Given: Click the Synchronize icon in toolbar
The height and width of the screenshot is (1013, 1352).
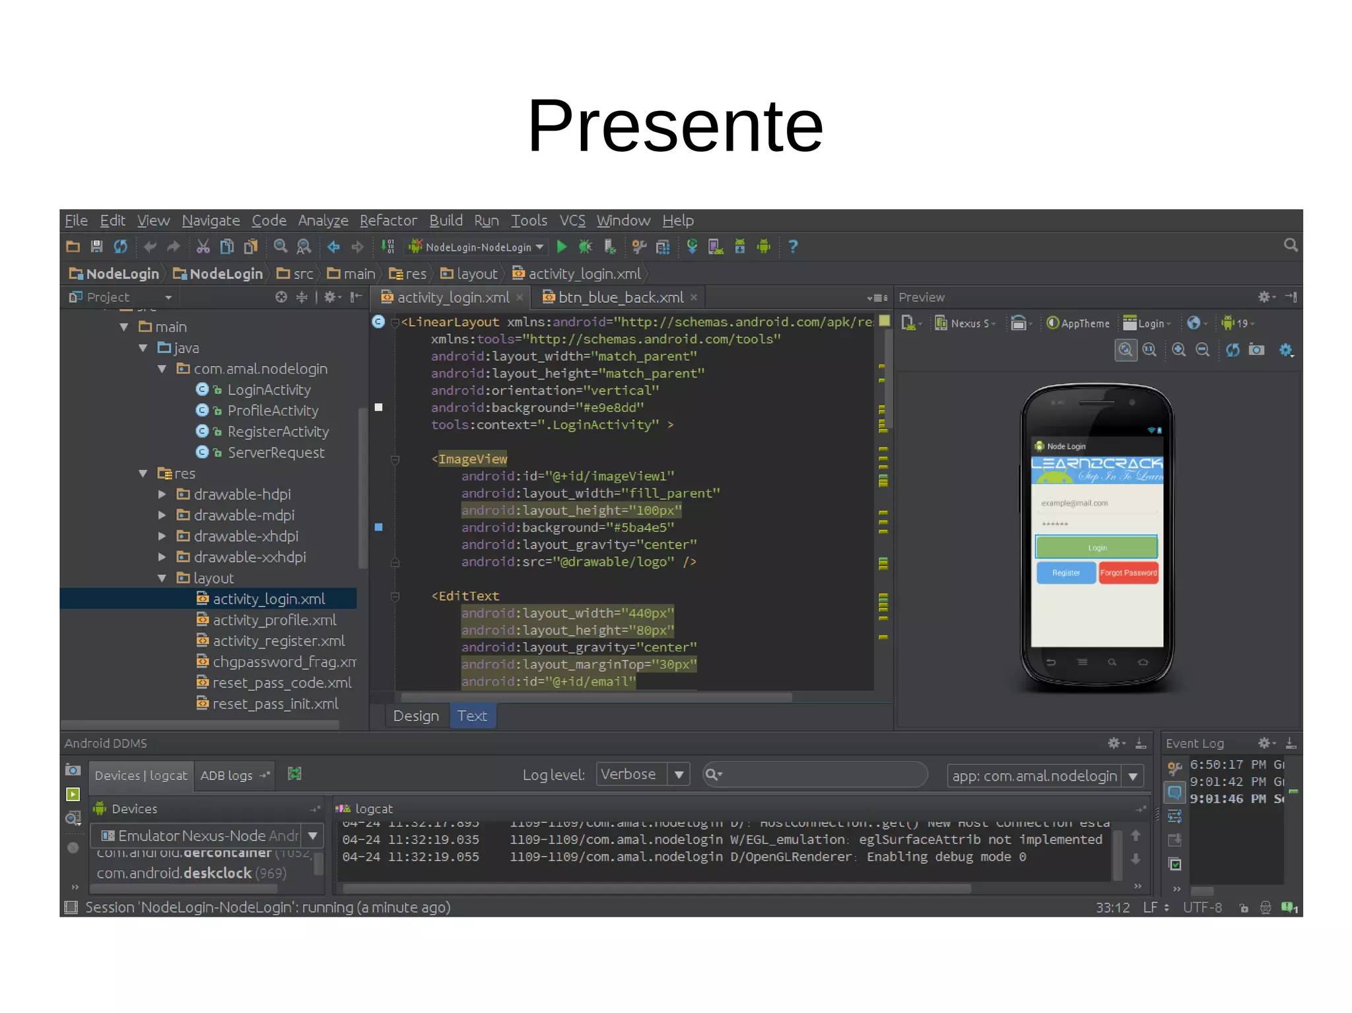Looking at the screenshot, I should click(x=120, y=247).
